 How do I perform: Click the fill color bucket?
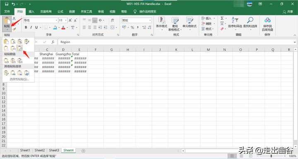(55, 27)
